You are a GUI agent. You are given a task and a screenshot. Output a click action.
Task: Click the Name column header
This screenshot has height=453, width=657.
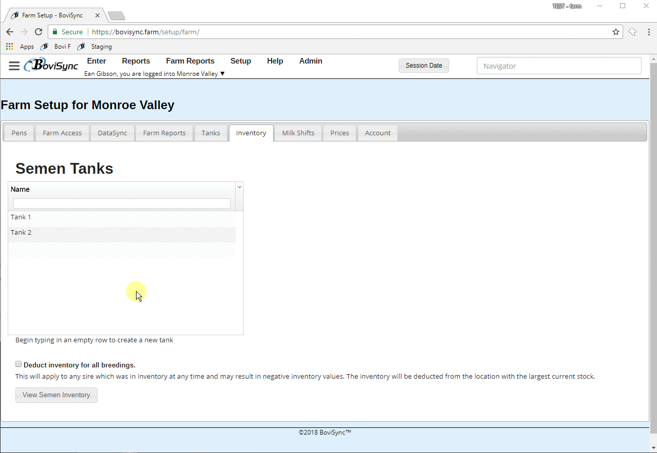[122, 189]
